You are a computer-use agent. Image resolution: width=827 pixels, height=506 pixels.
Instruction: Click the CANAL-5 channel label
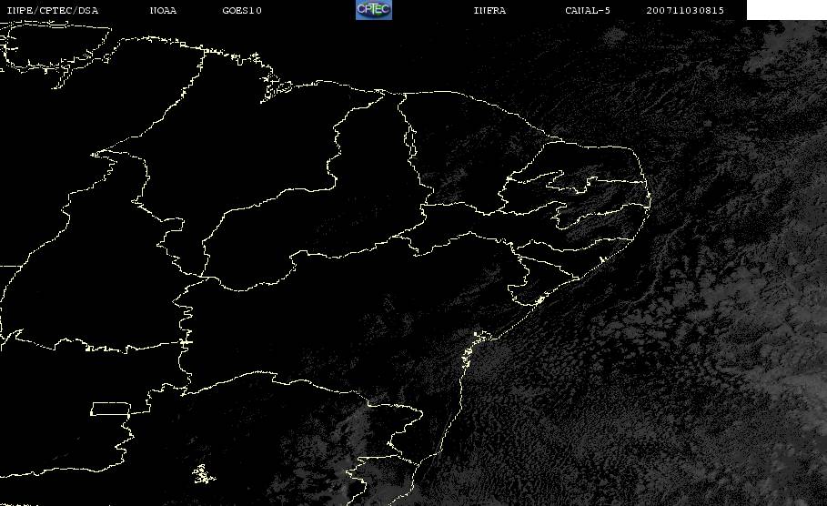588,11
